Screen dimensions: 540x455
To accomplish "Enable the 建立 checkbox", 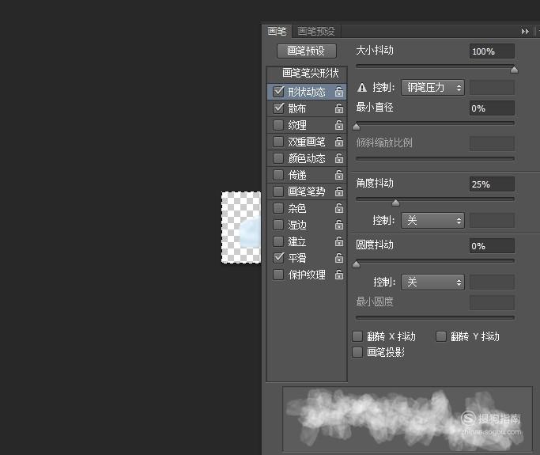I will click(x=278, y=241).
